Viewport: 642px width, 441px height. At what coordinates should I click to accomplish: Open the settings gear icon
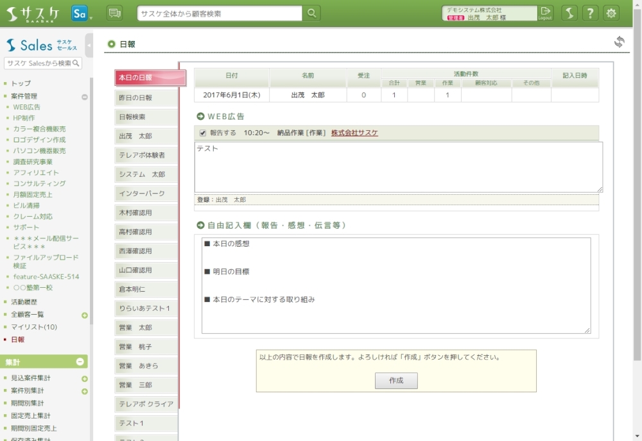point(611,13)
